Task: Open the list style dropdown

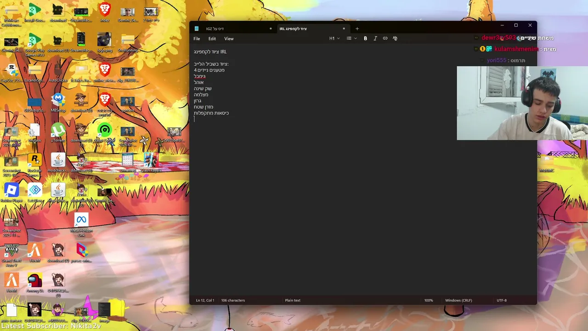Action: 352,39
